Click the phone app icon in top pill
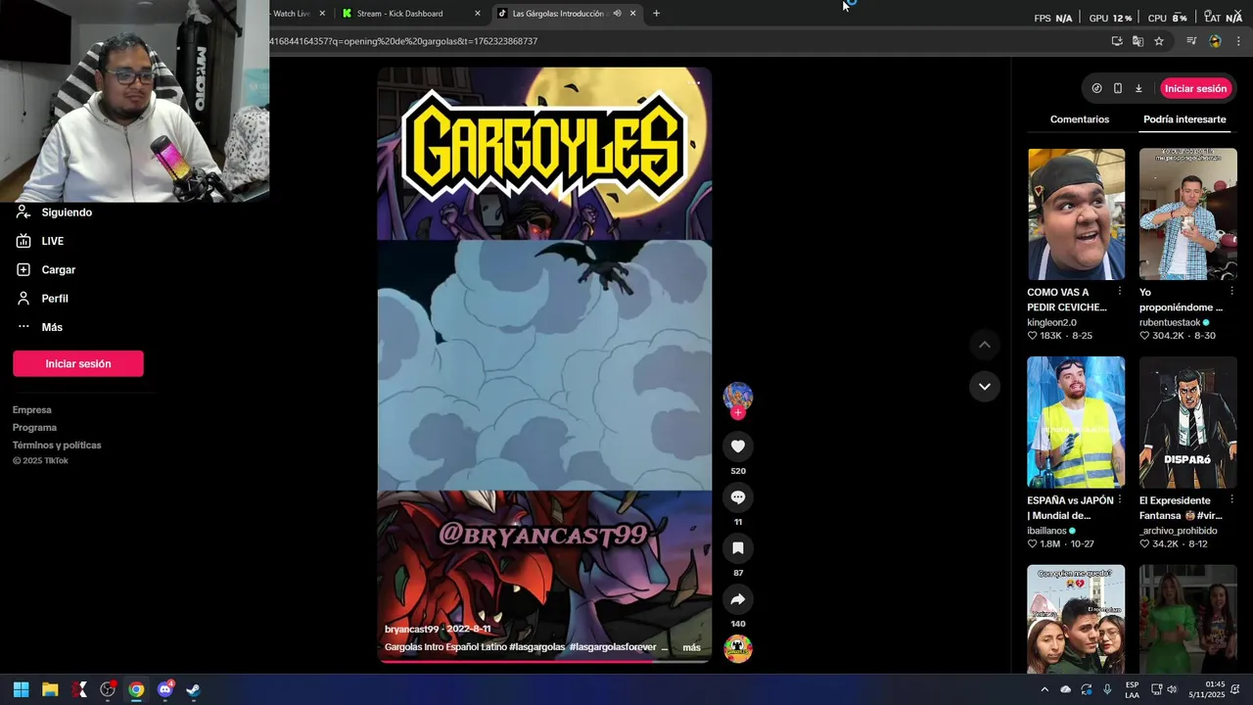Viewport: 1253px width, 705px height. 1118,88
